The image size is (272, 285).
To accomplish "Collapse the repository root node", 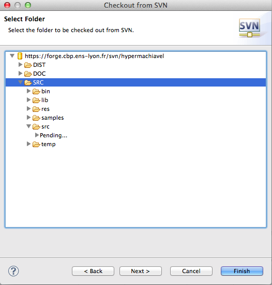I will click(x=12, y=56).
